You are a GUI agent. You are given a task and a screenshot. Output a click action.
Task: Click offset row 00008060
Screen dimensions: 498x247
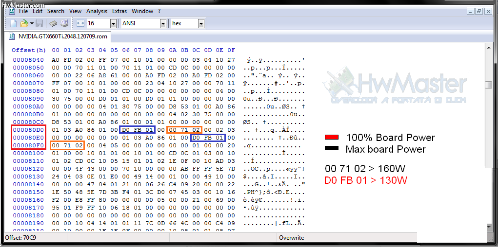[x=28, y=75]
